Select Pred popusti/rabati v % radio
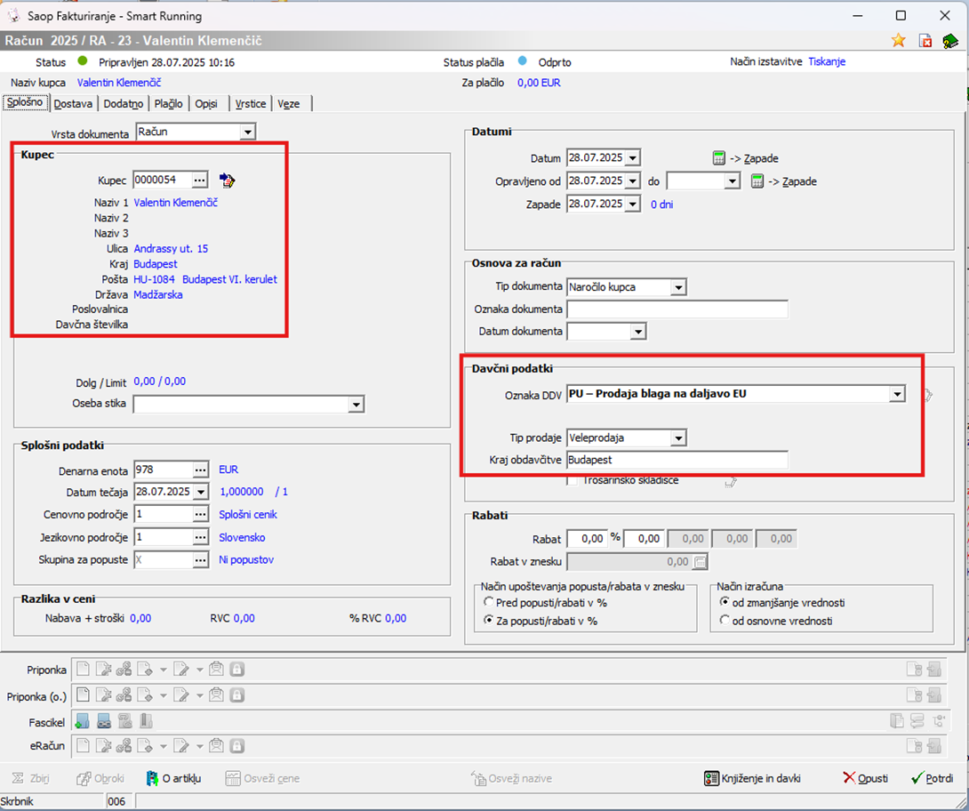The width and height of the screenshot is (969, 811). click(489, 602)
